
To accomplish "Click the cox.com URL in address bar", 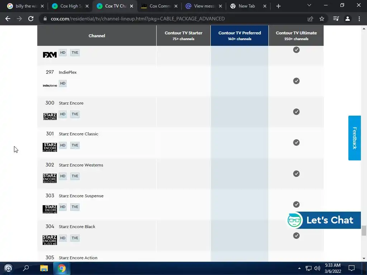I will (138, 19).
